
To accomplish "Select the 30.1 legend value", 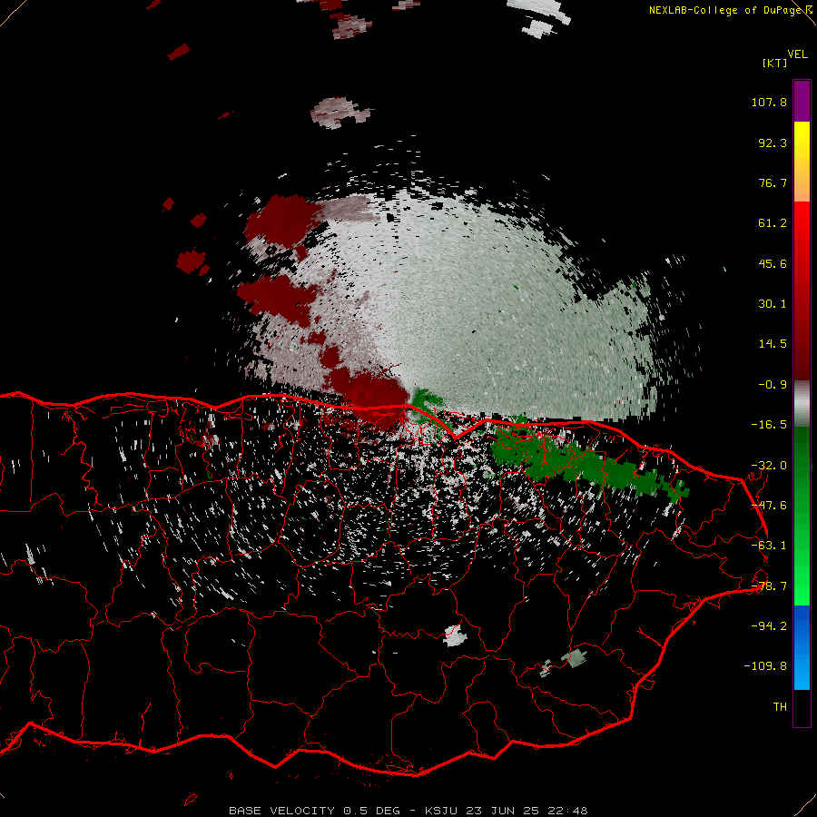I will [773, 304].
